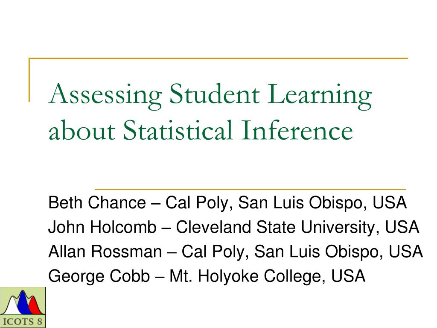Click the ICOTS 8 logo caption text

point(23,321)
